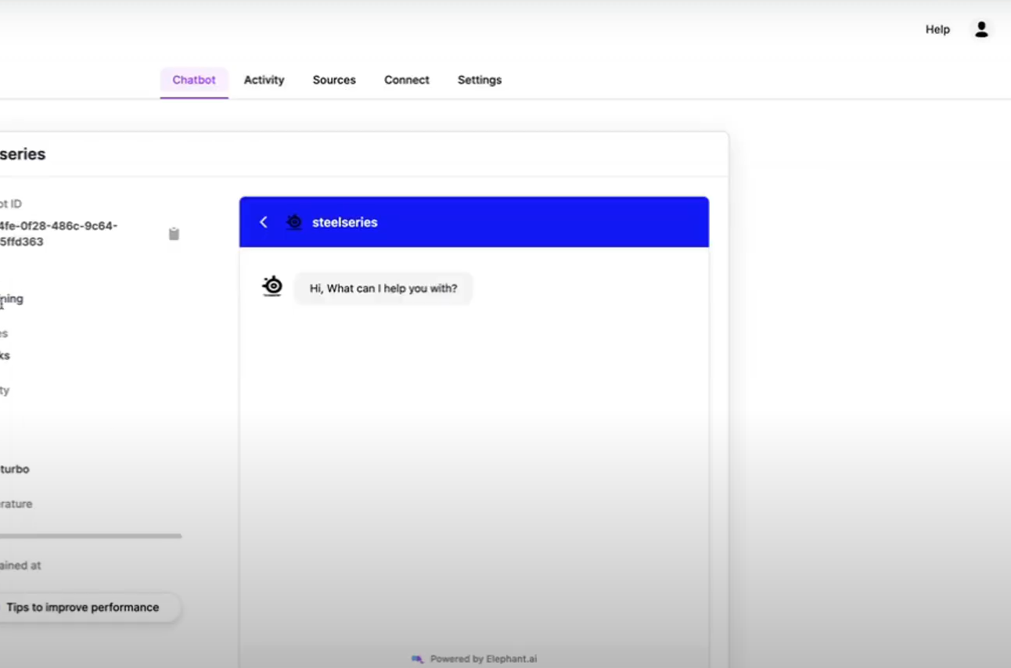This screenshot has width=1011, height=668.
Task: Click the 'turbo' model value
Action: click(15, 469)
